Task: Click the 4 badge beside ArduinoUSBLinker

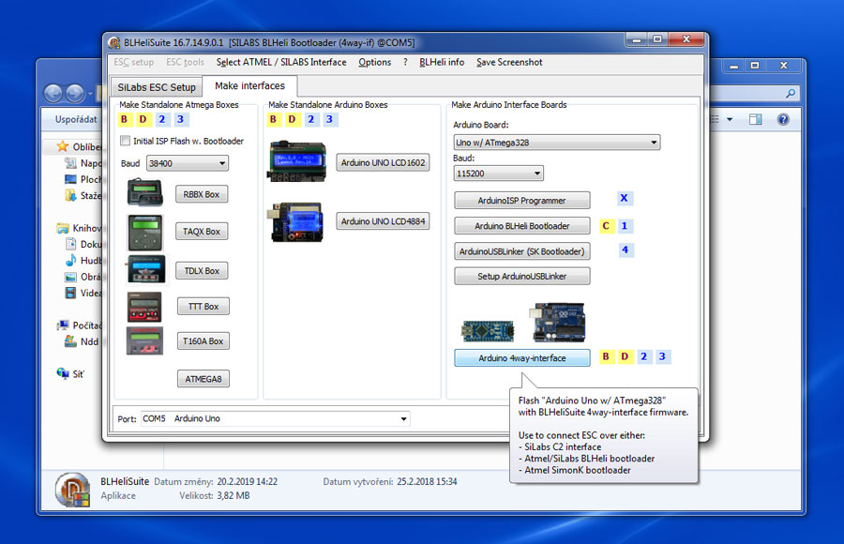Action: tap(625, 249)
